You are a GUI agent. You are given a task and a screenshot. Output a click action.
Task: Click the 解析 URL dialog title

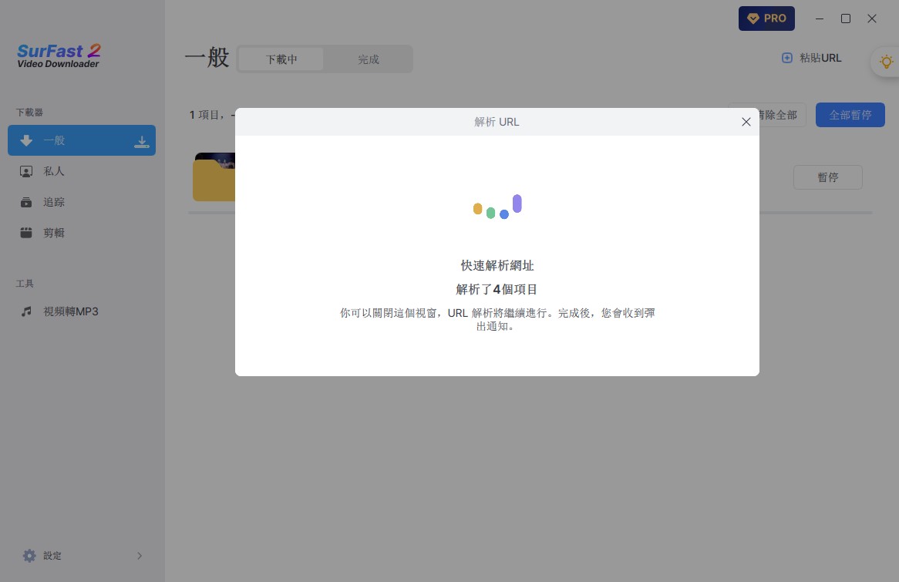[x=497, y=122]
